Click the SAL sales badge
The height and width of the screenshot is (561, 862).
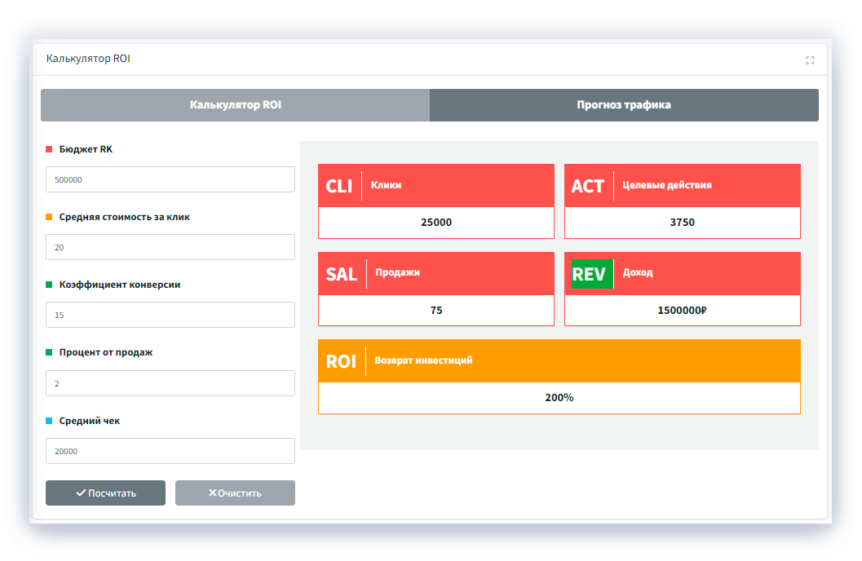[342, 274]
